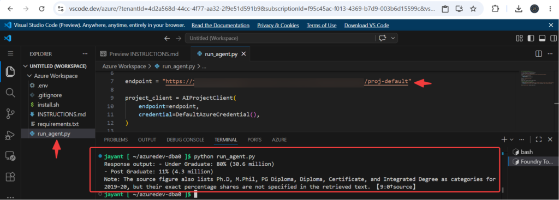Toggle the primary side bar
Screen dimensions: 559x200
(x=531, y=38)
